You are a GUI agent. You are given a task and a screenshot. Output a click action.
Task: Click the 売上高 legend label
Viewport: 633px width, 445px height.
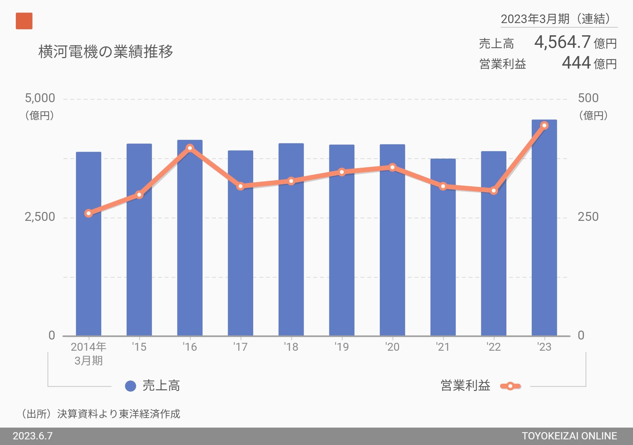(161, 386)
